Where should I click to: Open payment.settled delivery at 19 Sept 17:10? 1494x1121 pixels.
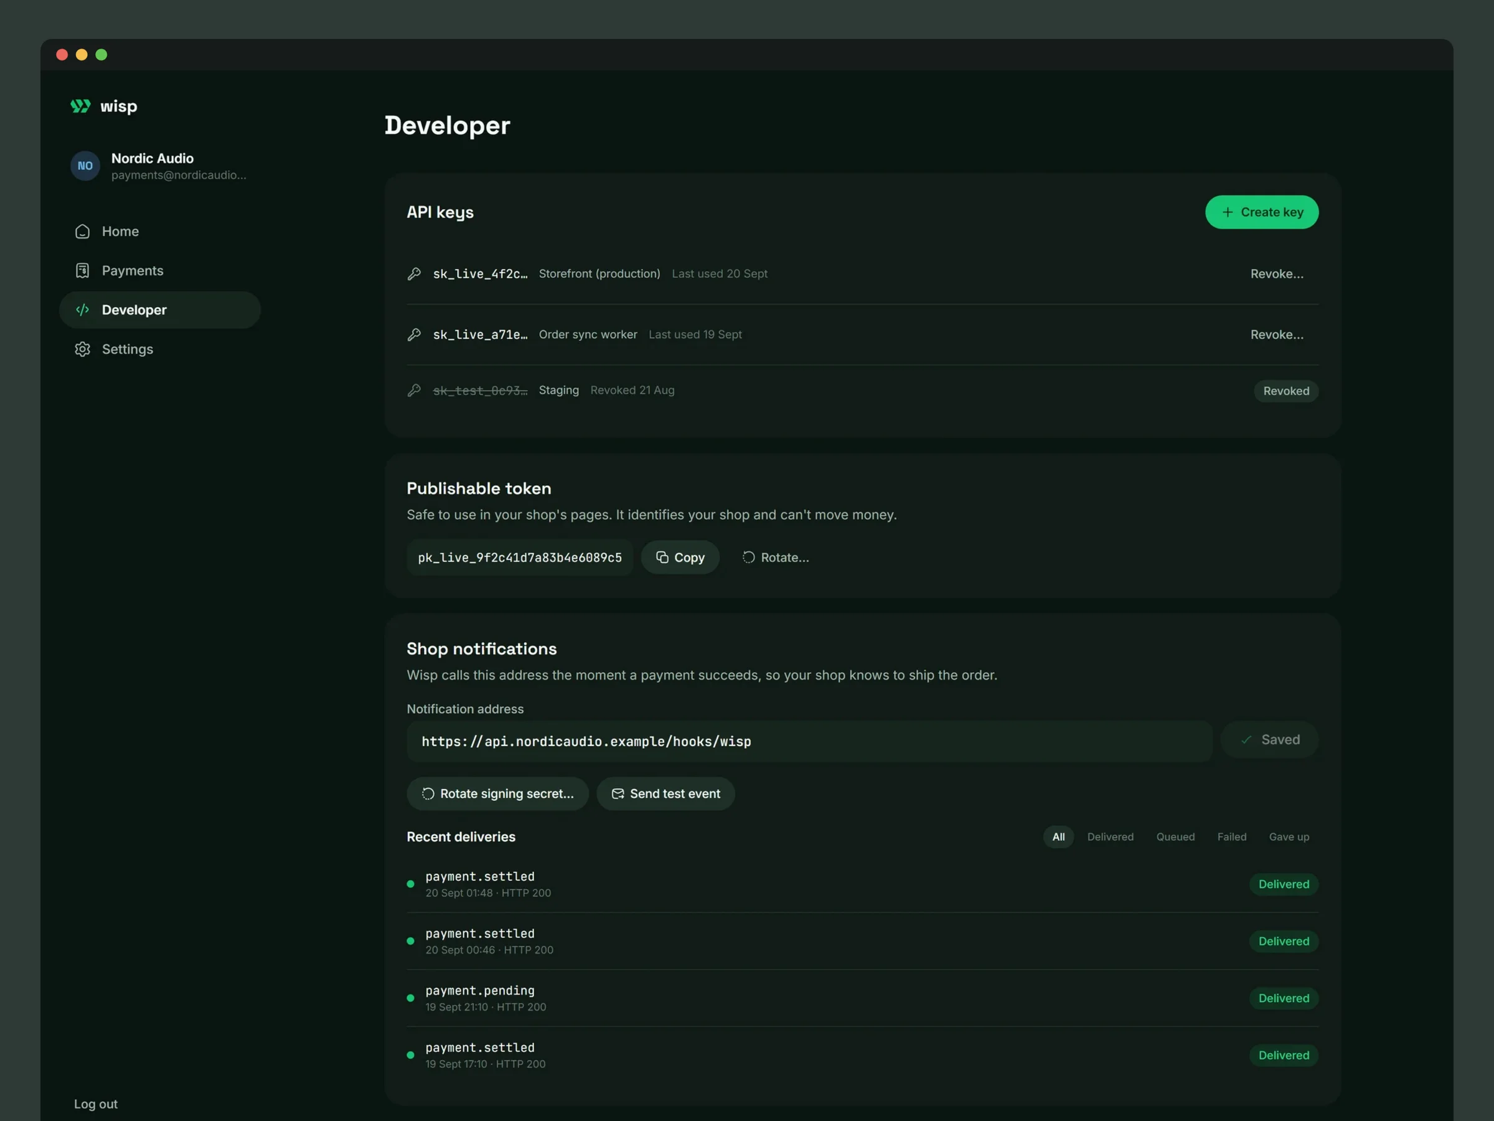(863, 1056)
